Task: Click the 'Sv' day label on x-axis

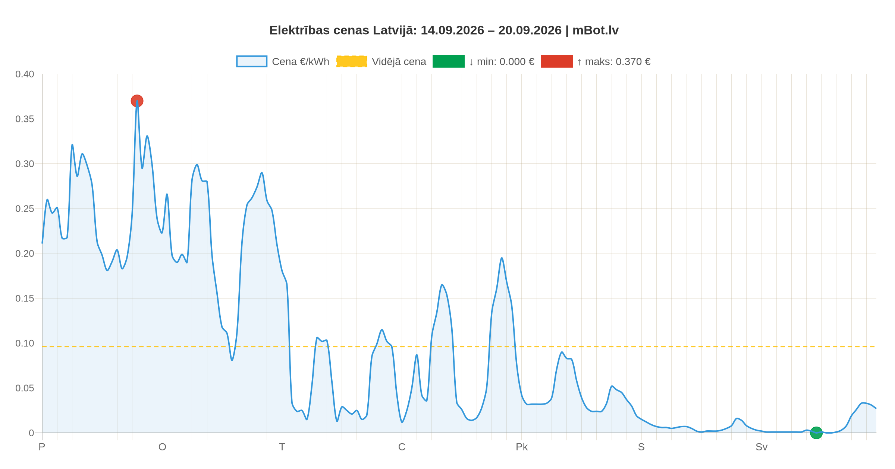Action: pos(761,447)
